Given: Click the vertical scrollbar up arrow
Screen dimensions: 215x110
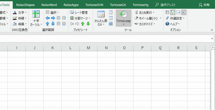Looking at the screenshot, I should (x=213, y=47).
